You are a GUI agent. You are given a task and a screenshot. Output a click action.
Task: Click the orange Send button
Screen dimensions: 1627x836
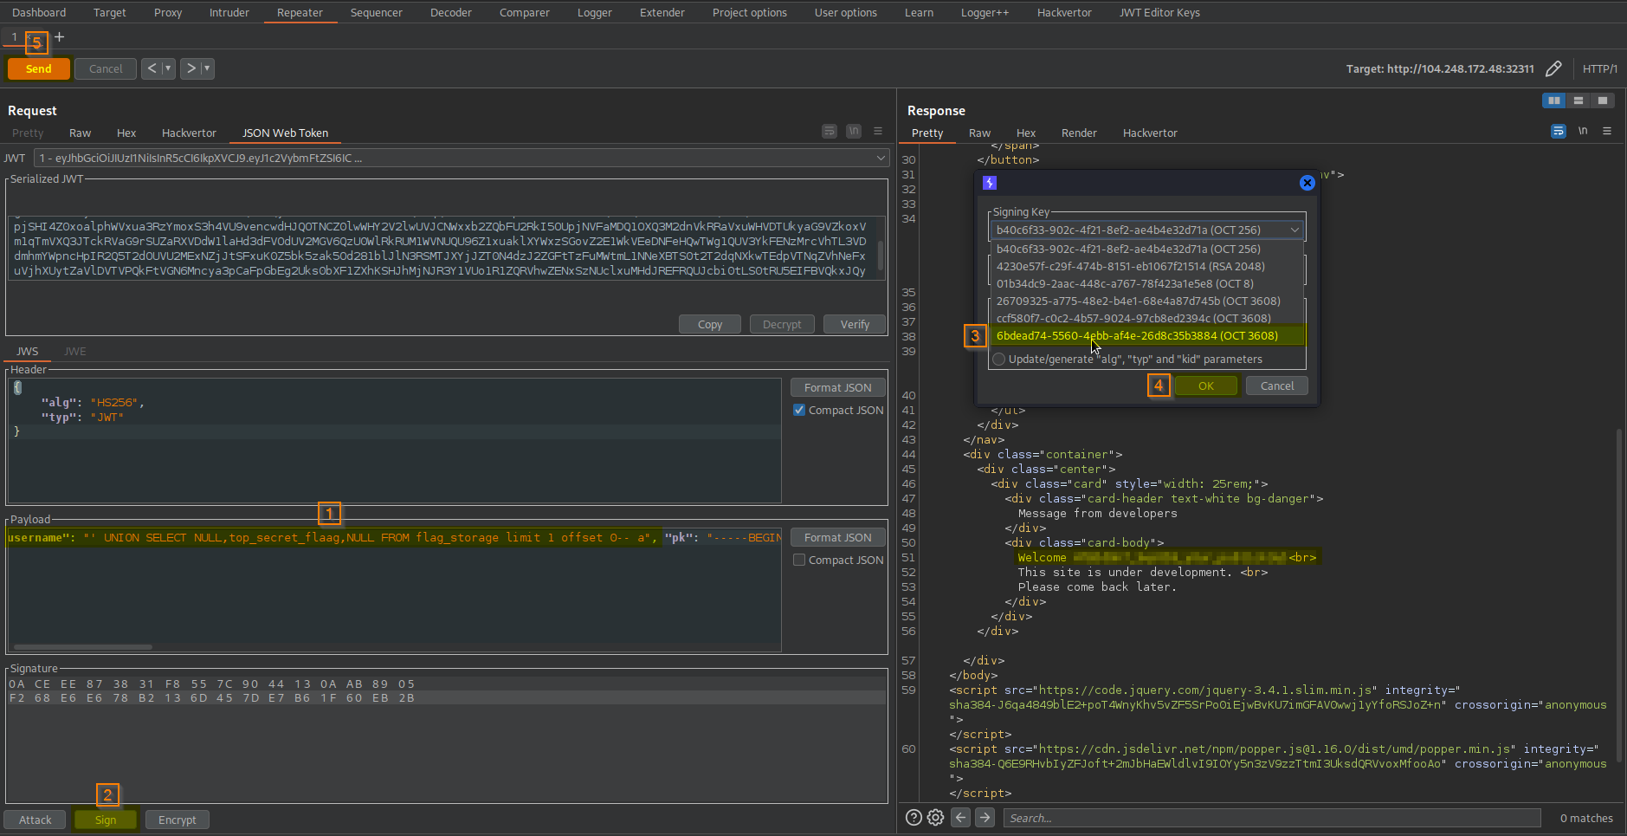38,68
